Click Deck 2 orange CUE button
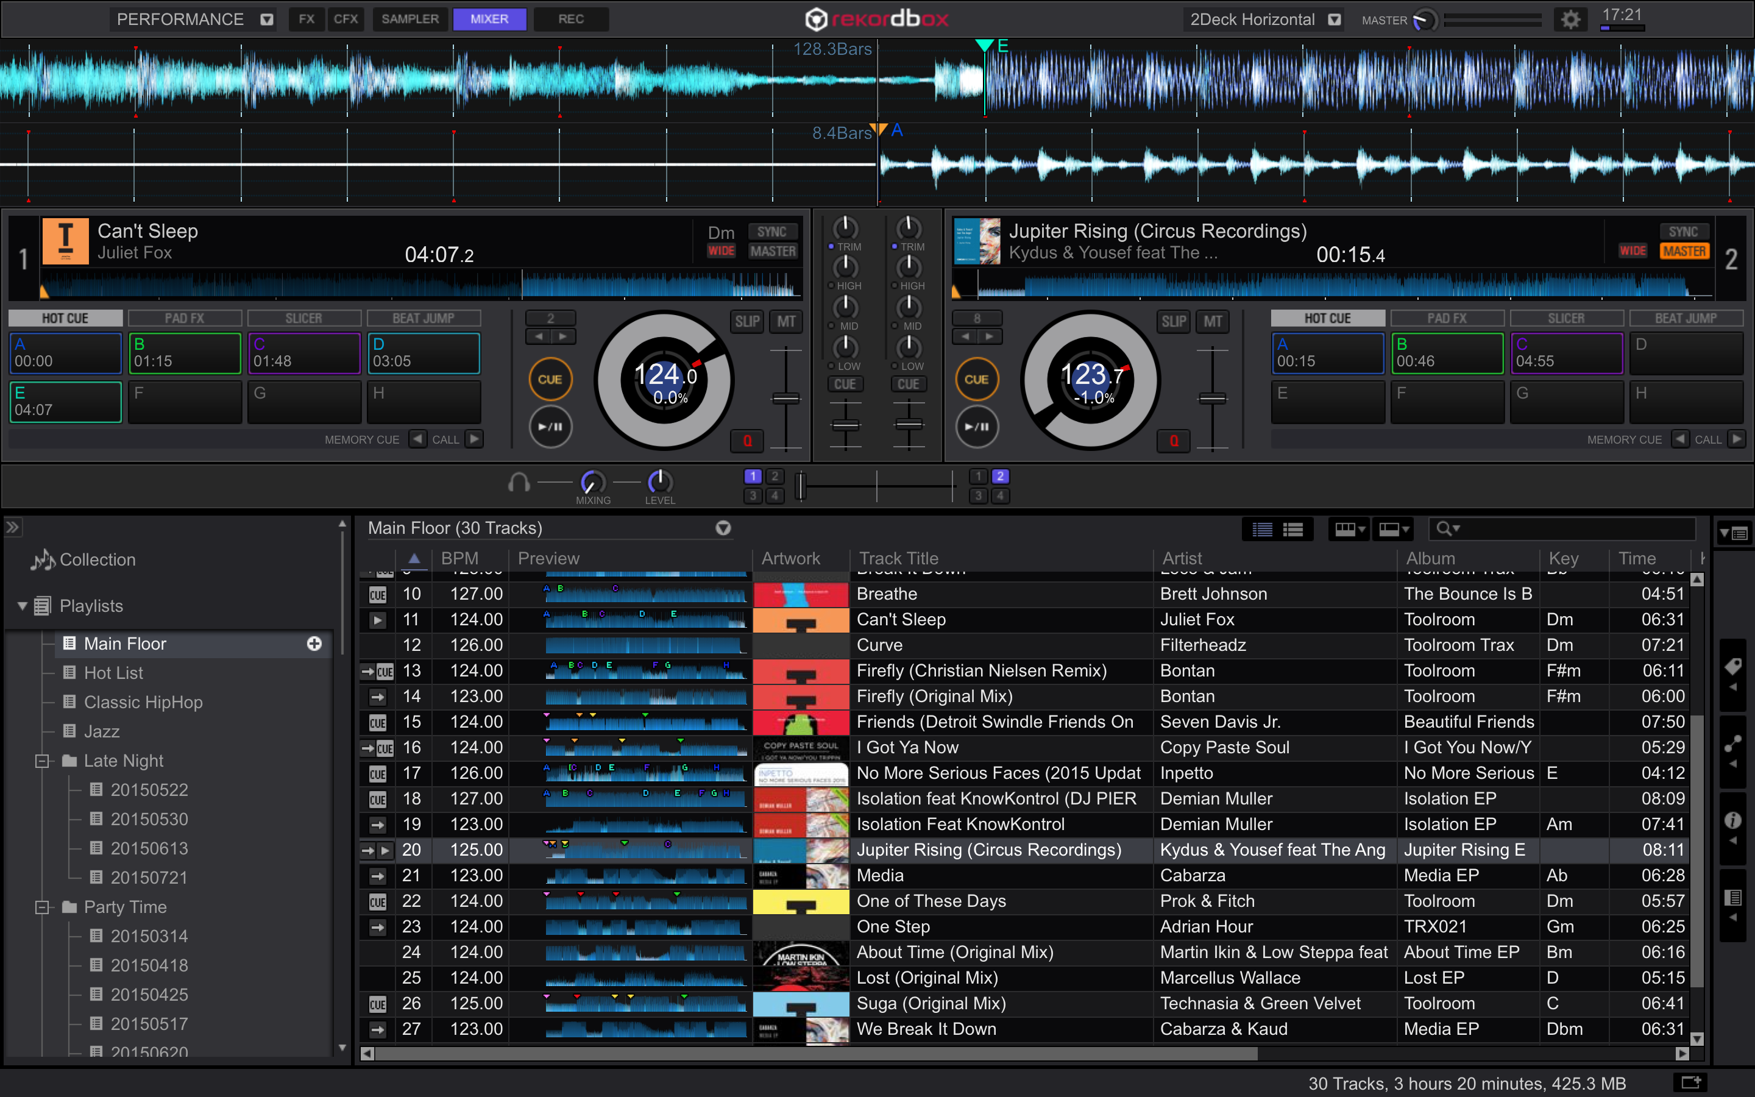This screenshot has width=1755, height=1097. pyautogui.click(x=976, y=380)
